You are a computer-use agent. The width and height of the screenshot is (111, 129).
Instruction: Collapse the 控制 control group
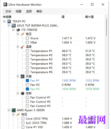(x=18, y=93)
